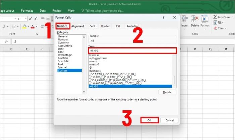Open the font name dropdown arrow
The height and width of the screenshot is (140, 235).
click(15, 19)
